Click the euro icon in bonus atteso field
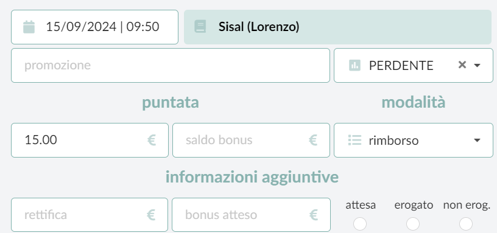This screenshot has width=497, height=233. (x=314, y=215)
